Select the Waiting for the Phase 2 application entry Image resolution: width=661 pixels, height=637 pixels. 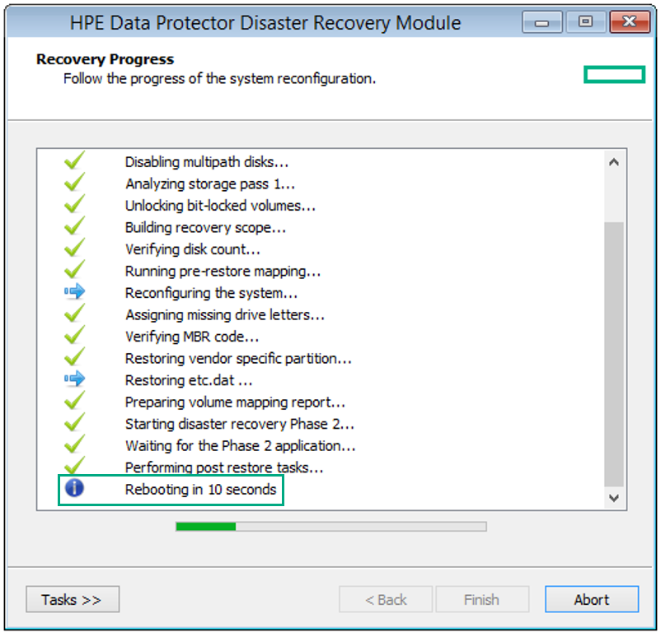click(x=241, y=446)
